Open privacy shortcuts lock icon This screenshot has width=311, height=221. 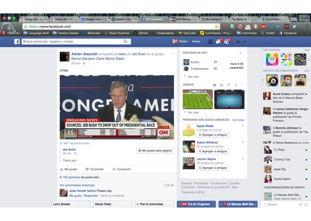coord(238,42)
